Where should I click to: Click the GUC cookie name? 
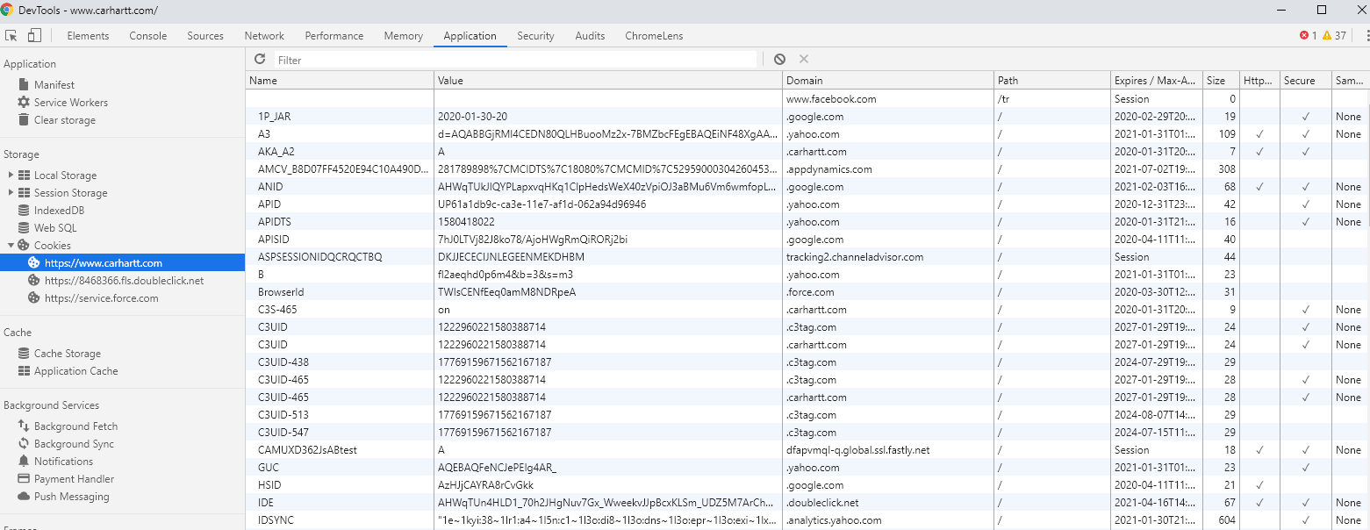click(x=269, y=468)
